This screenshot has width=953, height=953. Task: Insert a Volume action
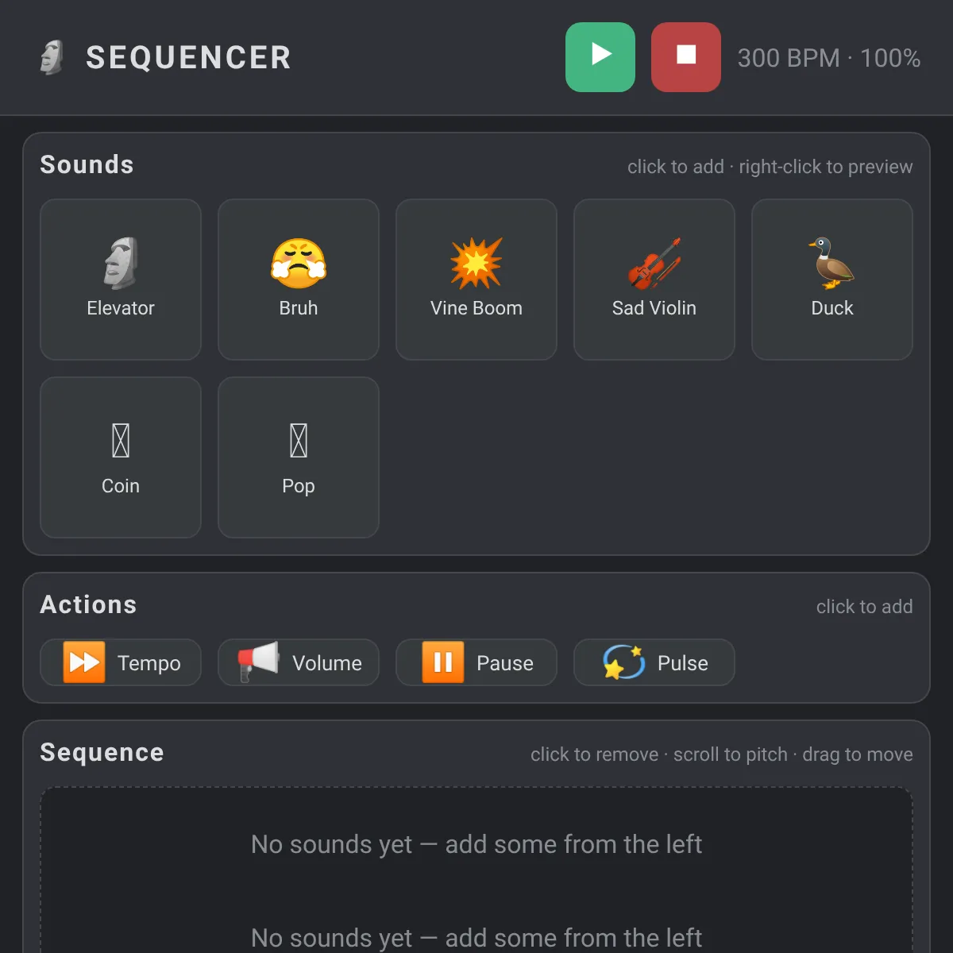click(299, 662)
